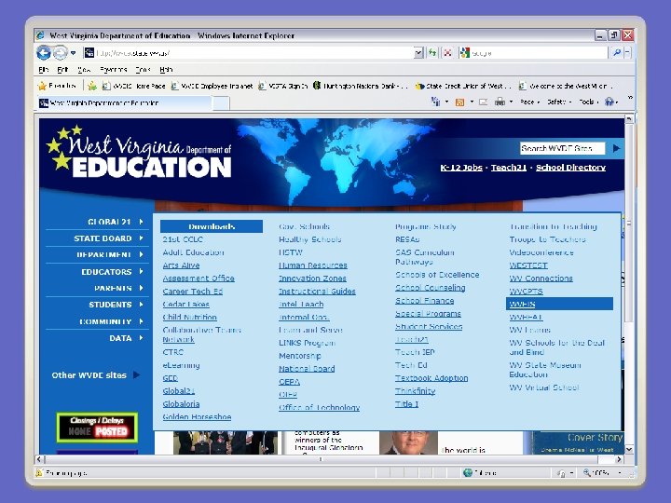Open the Huntington National Bank favorite

[x=360, y=86]
